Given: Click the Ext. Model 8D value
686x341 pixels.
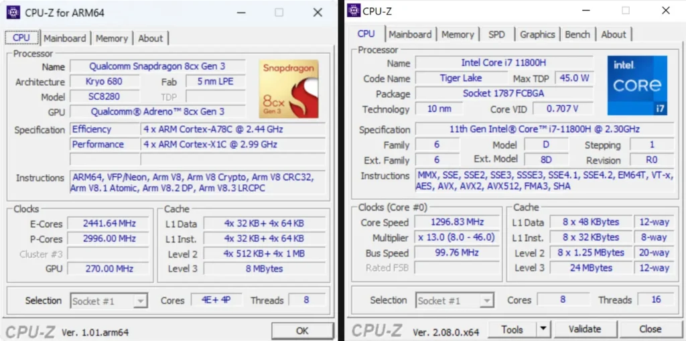Looking at the screenshot, I should [546, 159].
